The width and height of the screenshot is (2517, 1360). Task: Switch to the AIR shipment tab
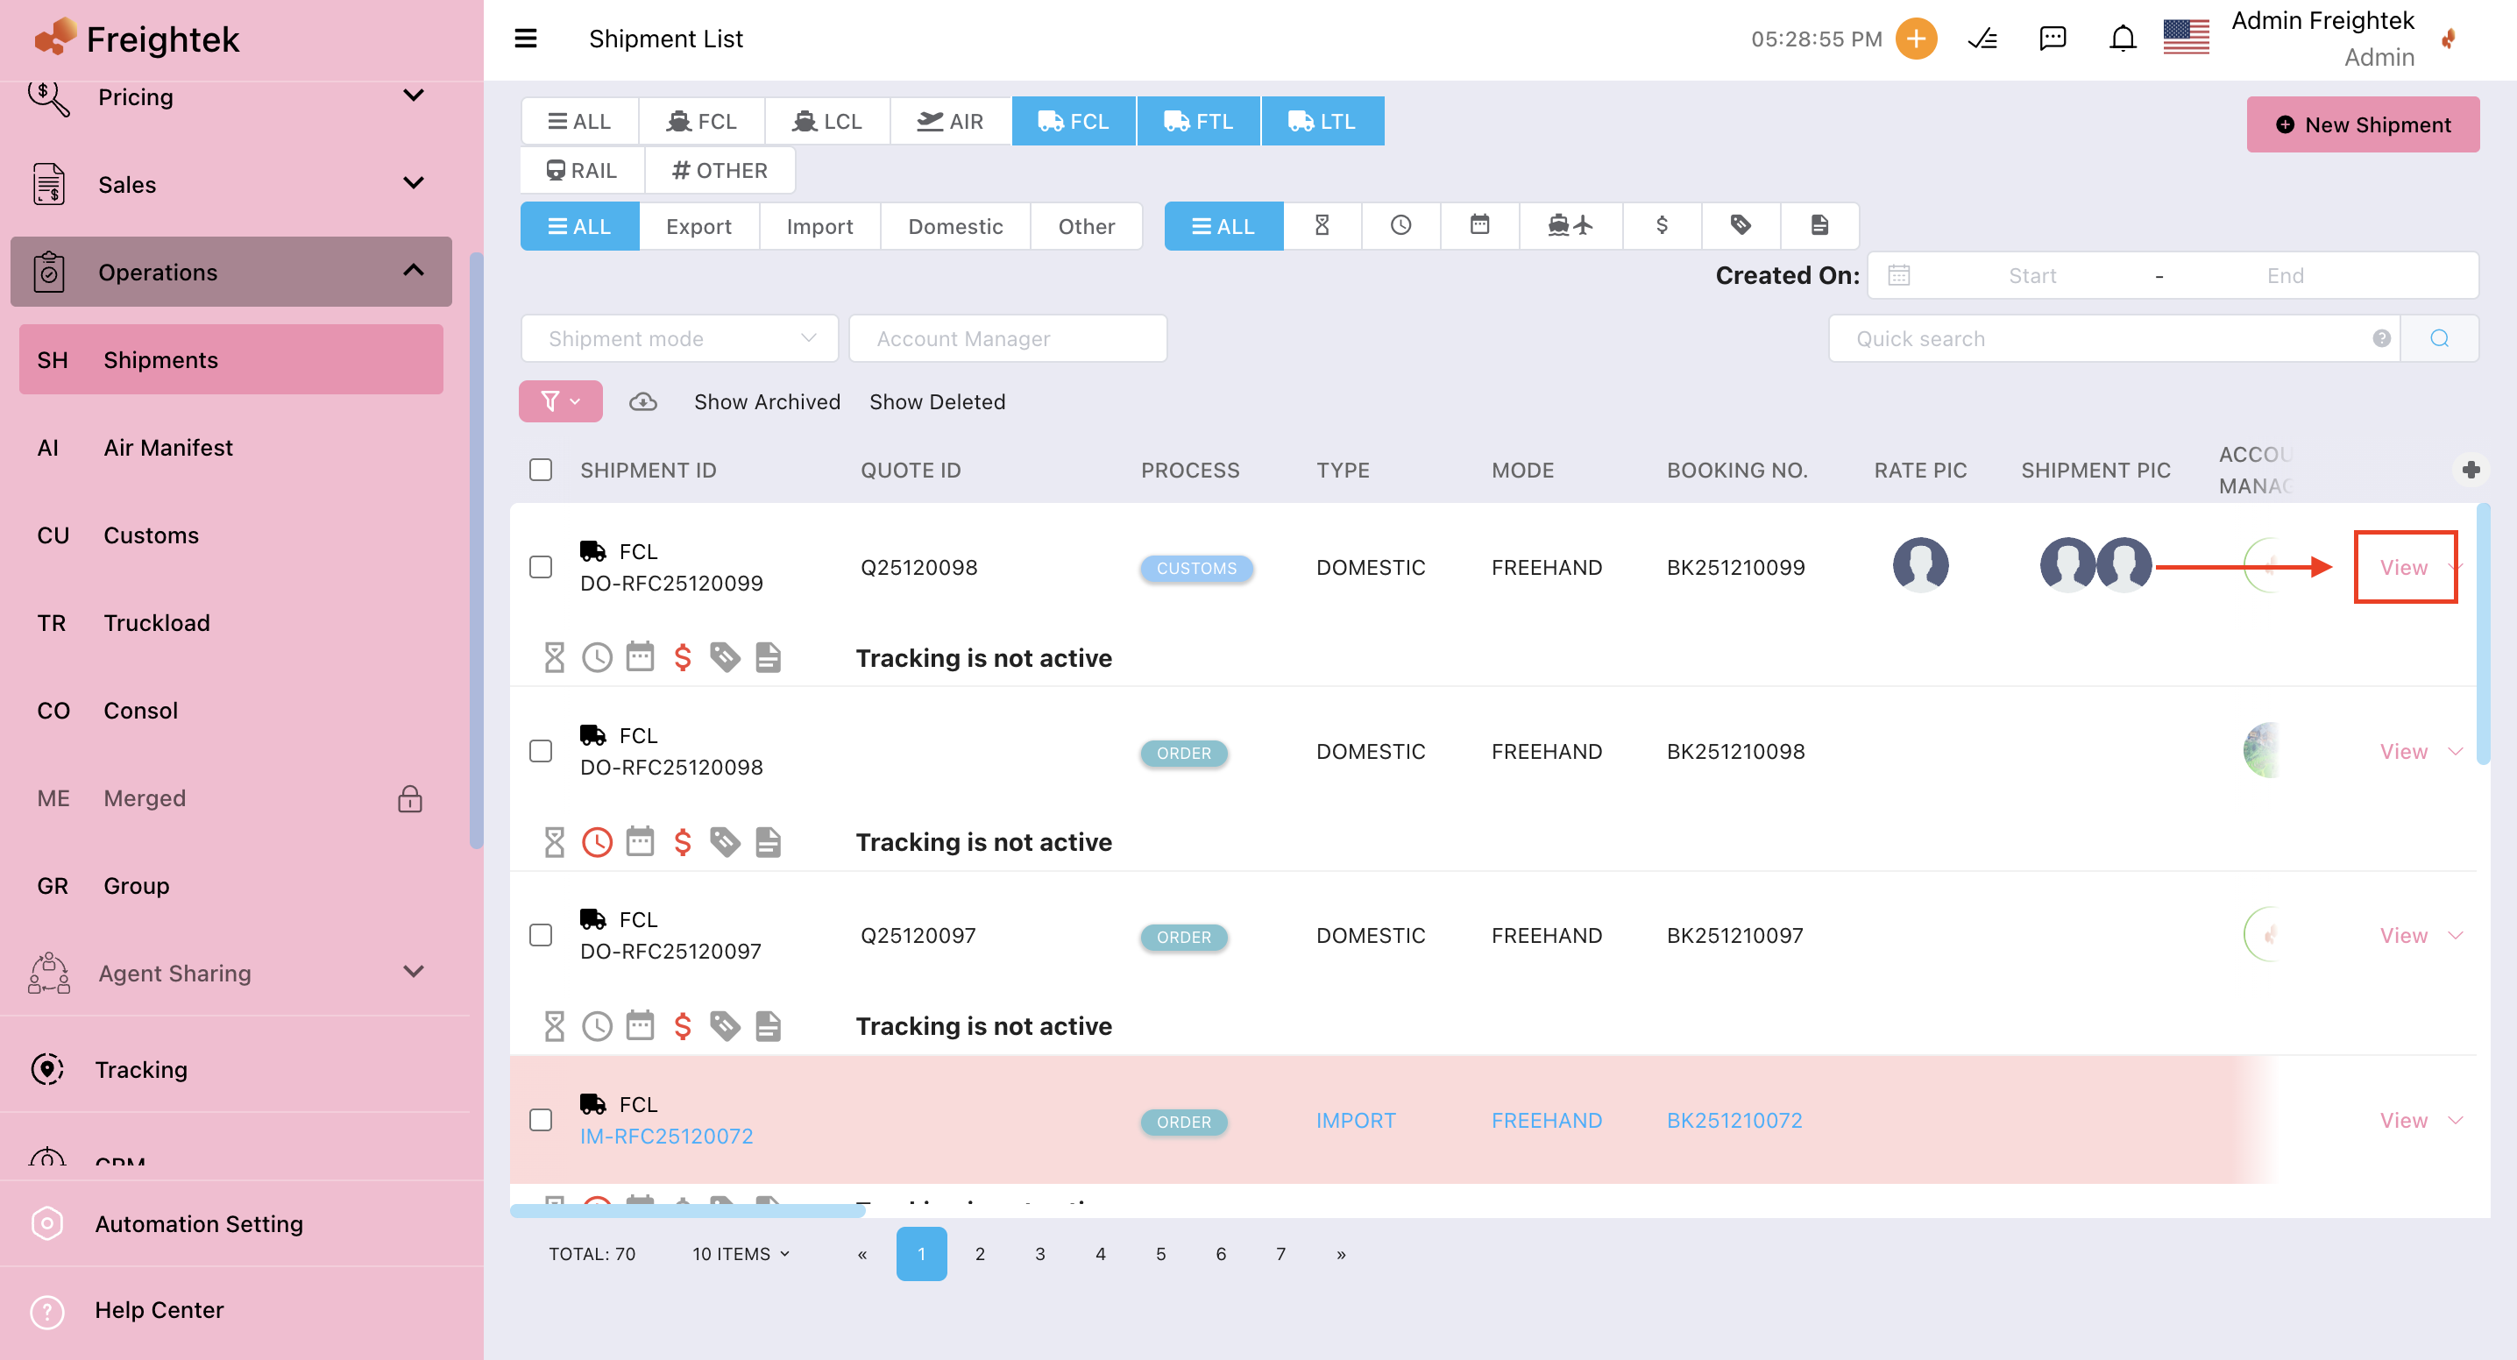pos(950,121)
